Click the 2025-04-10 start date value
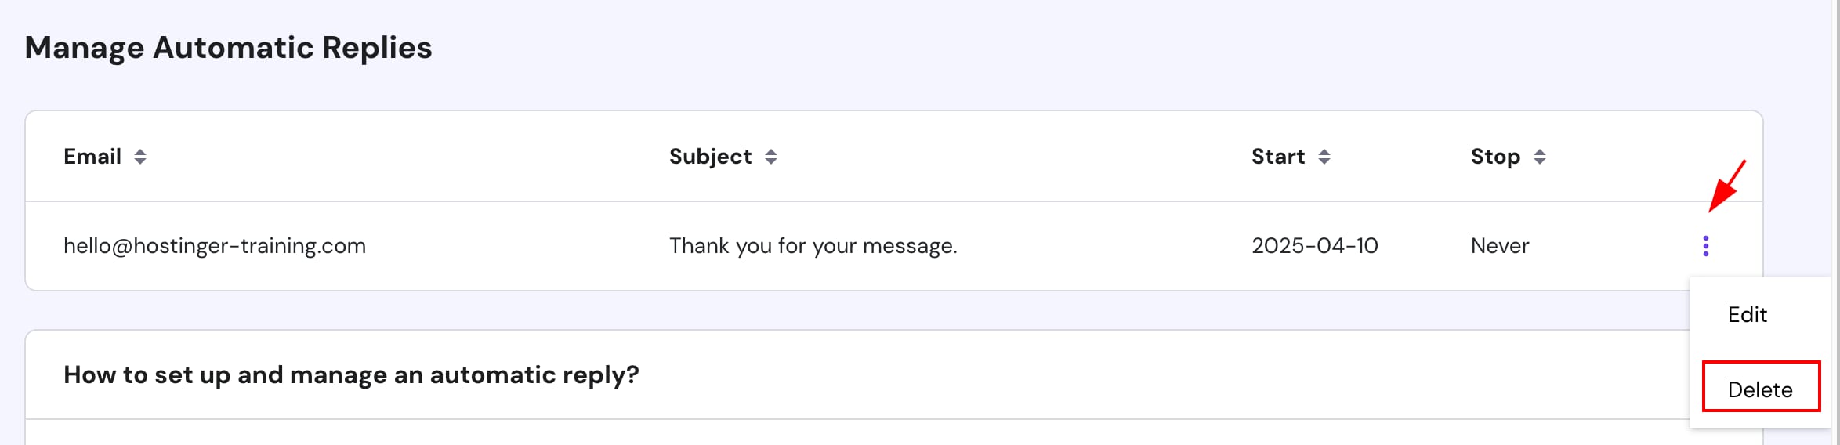Screen dimensions: 1840x445 pyautogui.click(x=1314, y=246)
